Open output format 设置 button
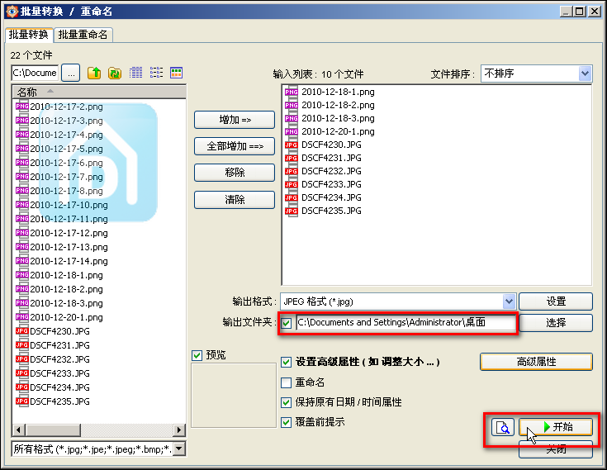This screenshot has width=607, height=470. [x=556, y=301]
